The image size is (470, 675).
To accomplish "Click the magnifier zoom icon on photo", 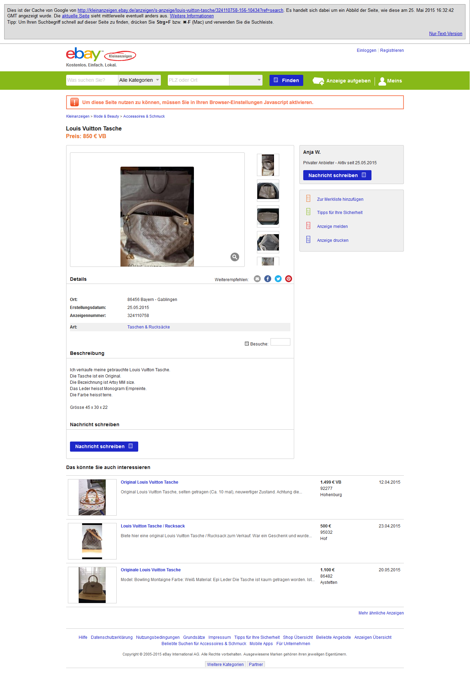I will click(x=235, y=257).
